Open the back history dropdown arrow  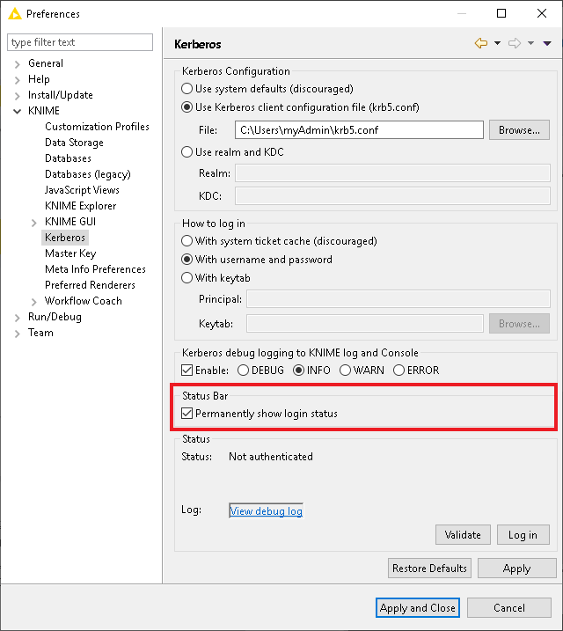(497, 43)
